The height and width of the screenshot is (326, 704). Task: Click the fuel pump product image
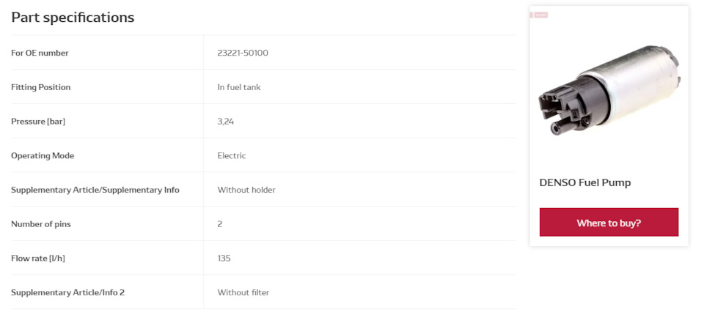(x=609, y=93)
